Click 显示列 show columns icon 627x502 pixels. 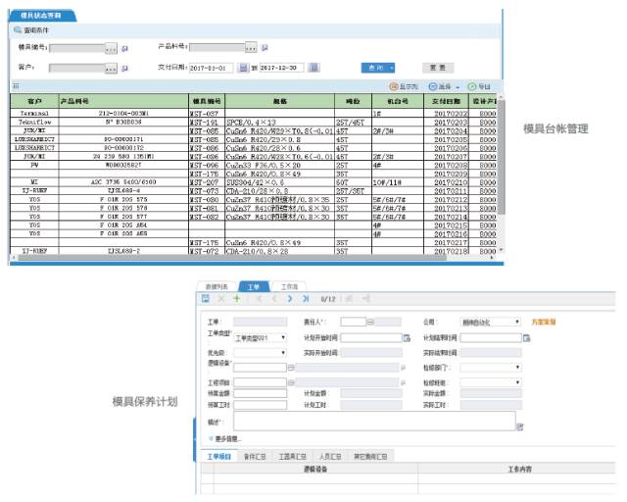click(x=394, y=86)
